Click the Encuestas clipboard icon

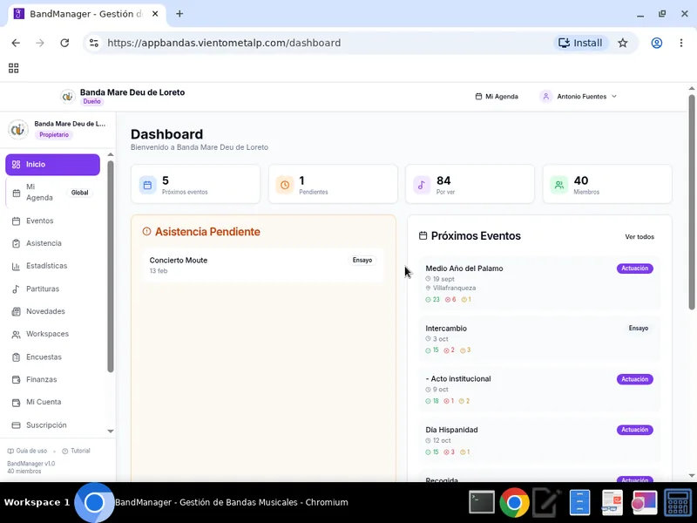coord(16,357)
